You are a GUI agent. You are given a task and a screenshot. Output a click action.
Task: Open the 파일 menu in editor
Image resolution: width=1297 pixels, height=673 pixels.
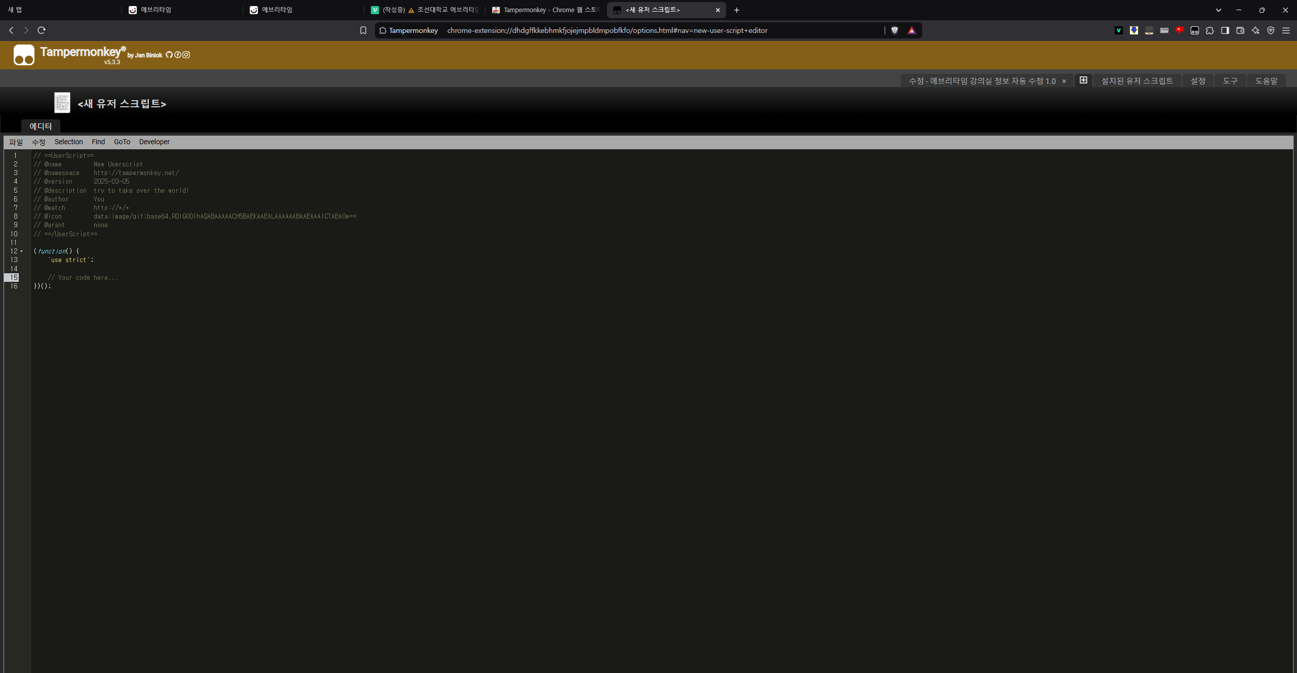click(16, 142)
